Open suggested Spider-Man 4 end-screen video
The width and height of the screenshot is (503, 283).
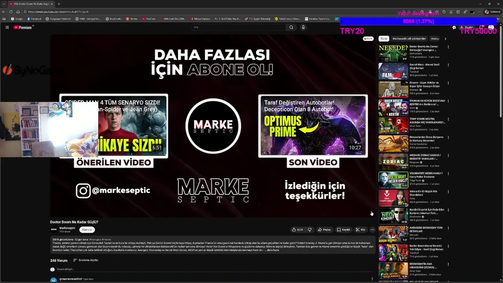[114, 126]
